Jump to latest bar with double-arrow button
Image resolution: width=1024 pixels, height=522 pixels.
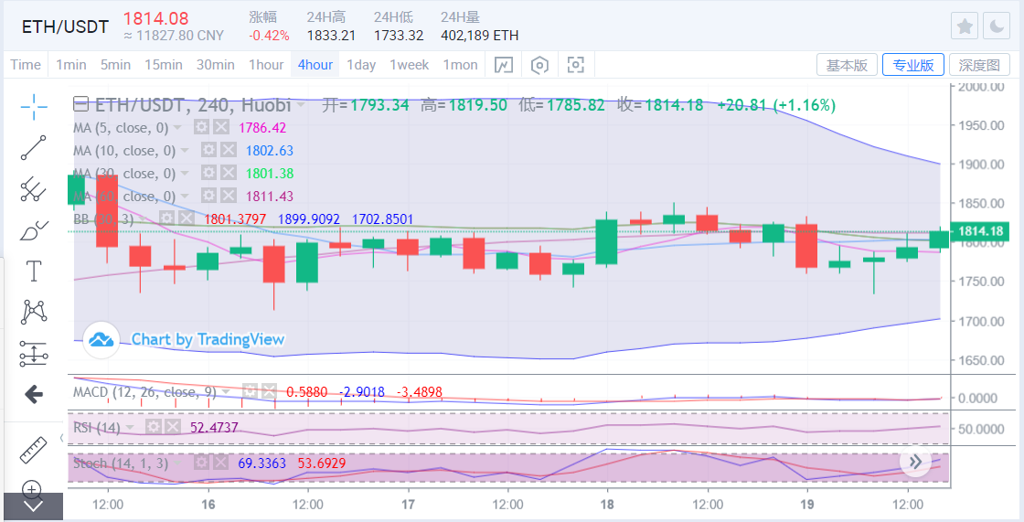click(915, 463)
